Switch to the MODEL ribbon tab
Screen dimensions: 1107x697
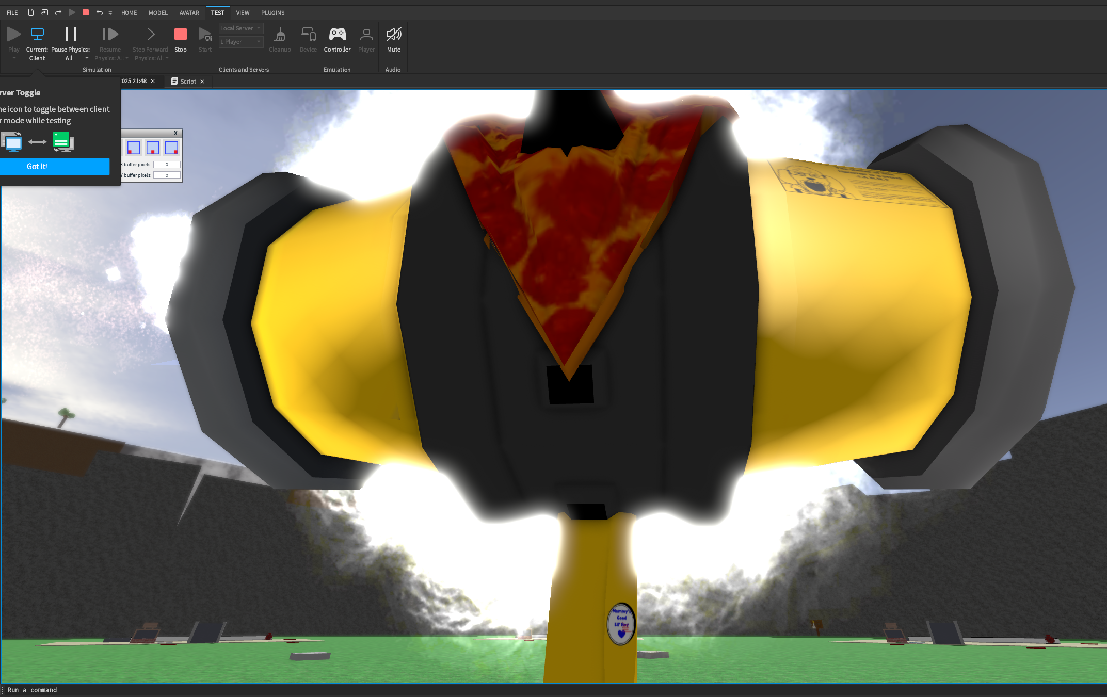pos(158,13)
